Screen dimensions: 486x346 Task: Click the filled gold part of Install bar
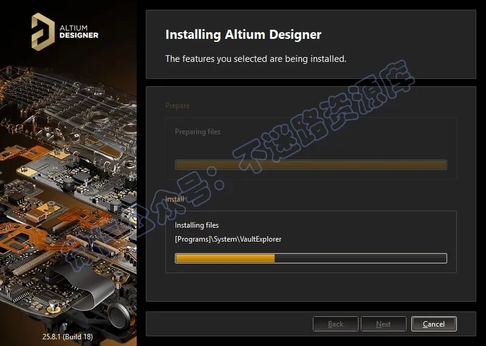coord(225,259)
